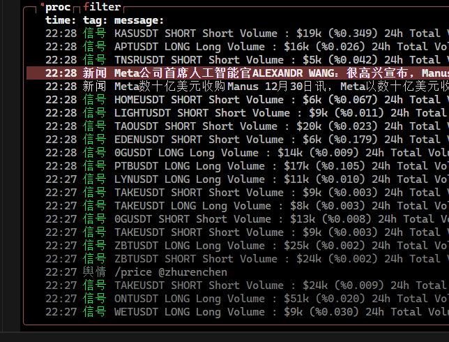The width and height of the screenshot is (449, 342).
Task: Select the /price @zhurenchen message row
Action: click(238, 272)
